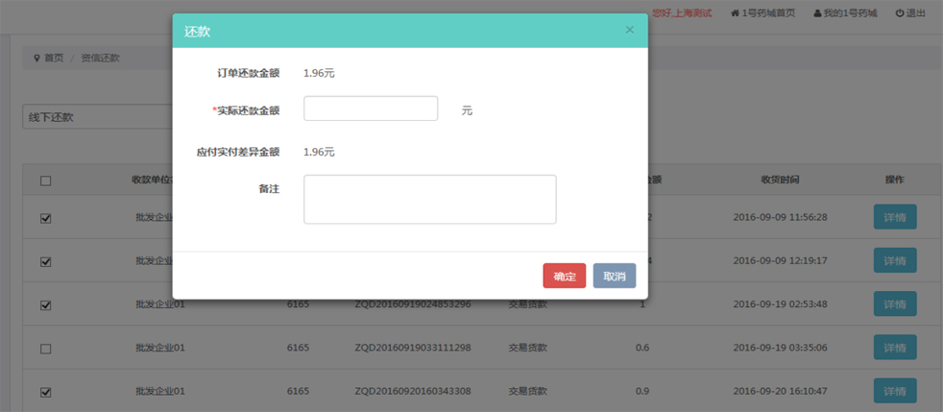Click the 实际还款金额 input field
Screen dimensions: 943x412
(x=371, y=109)
